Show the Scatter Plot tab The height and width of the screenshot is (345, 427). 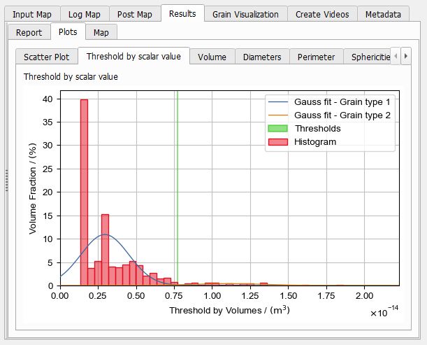47,57
